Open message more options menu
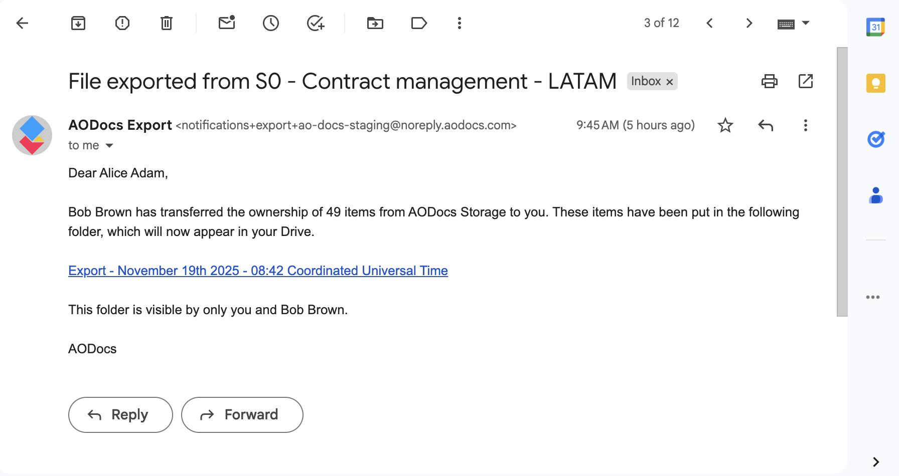This screenshot has height=476, width=899. (806, 125)
